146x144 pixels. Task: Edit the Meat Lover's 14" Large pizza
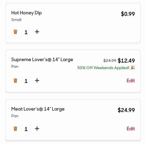131,129
